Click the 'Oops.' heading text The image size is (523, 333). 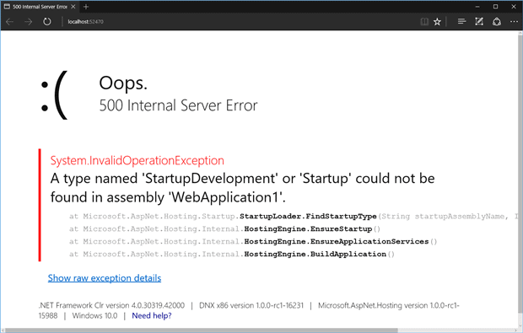(x=123, y=83)
